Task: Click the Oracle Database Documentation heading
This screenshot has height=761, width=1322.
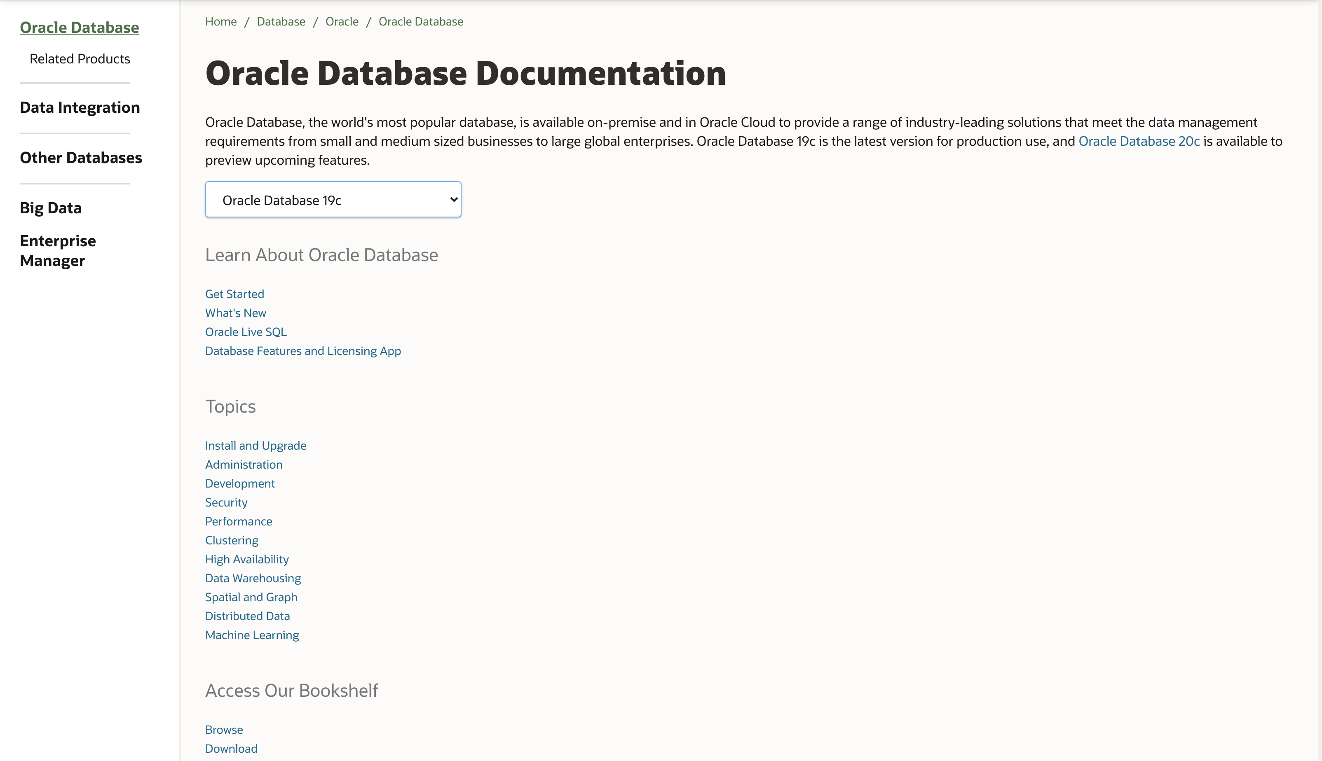Action: pyautogui.click(x=465, y=73)
